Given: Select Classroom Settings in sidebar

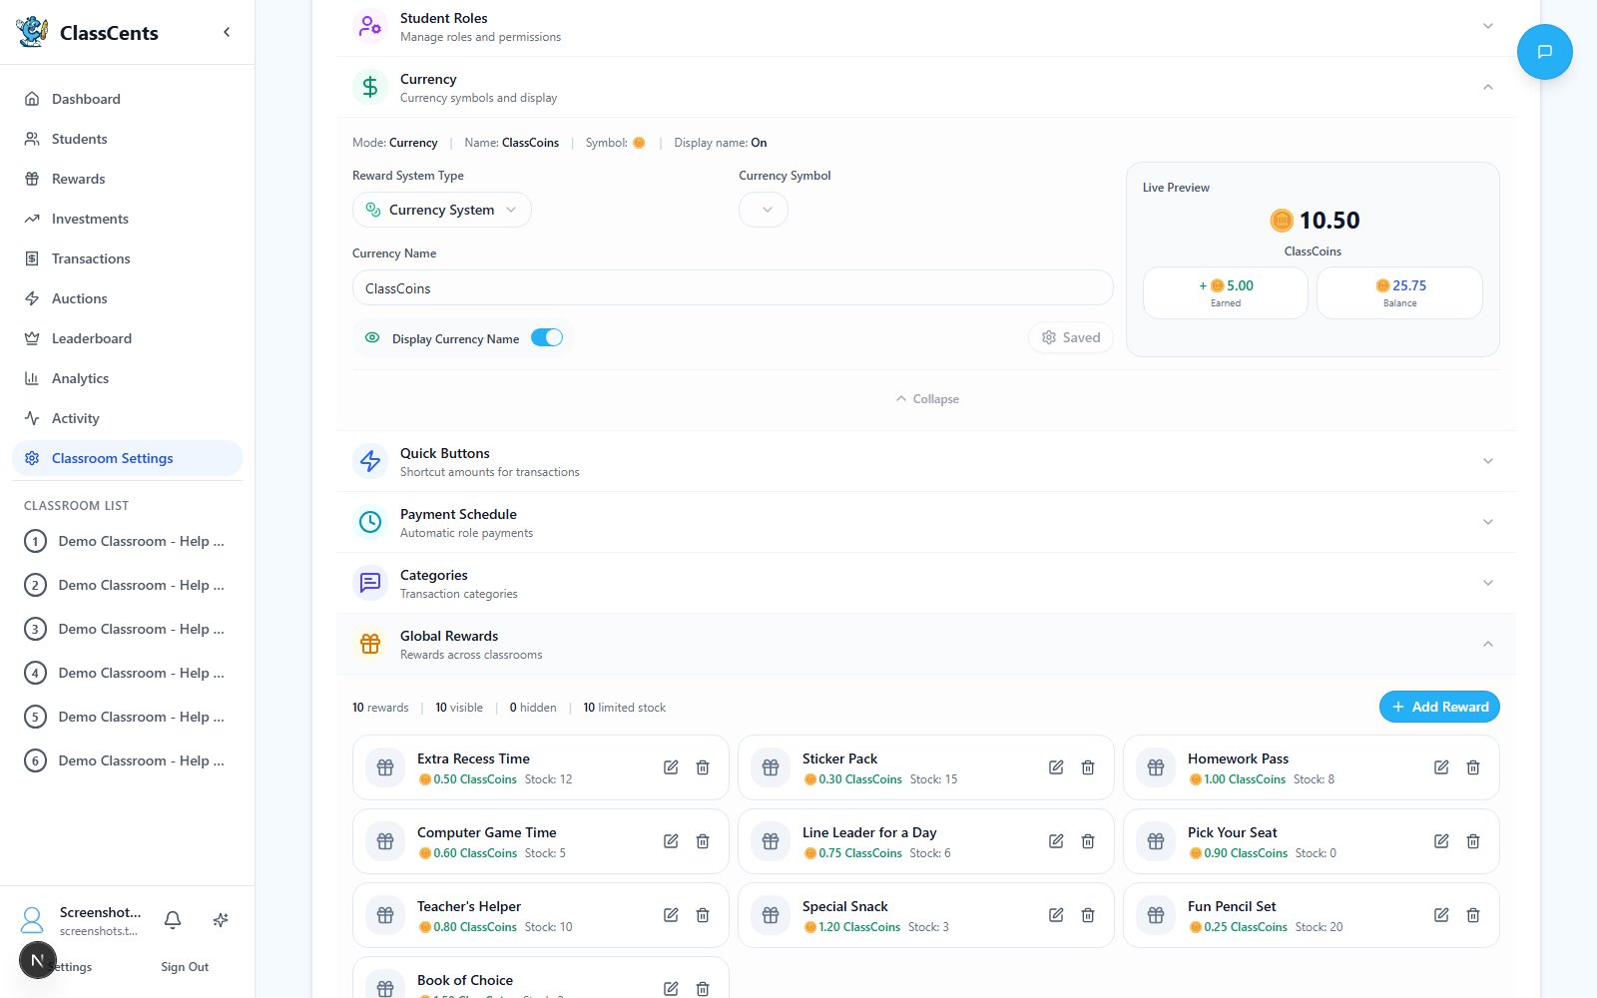Looking at the screenshot, I should click(127, 458).
